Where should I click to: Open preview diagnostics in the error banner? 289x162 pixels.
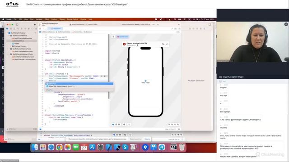pos(163,44)
